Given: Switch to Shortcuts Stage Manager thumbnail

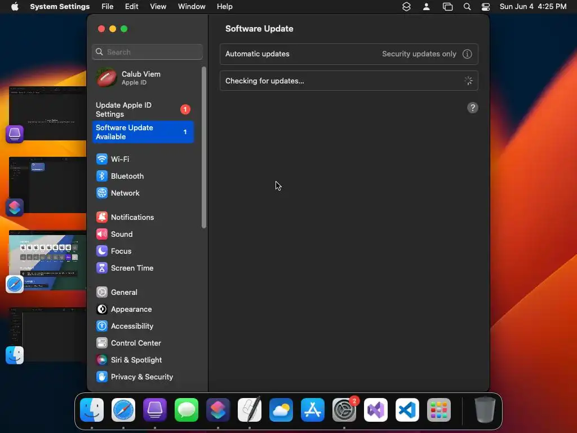Looking at the screenshot, I should pyautogui.click(x=47, y=185).
